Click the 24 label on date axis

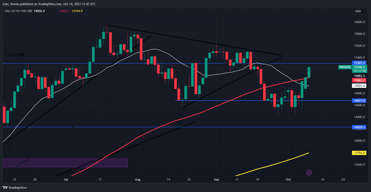click(x=343, y=179)
